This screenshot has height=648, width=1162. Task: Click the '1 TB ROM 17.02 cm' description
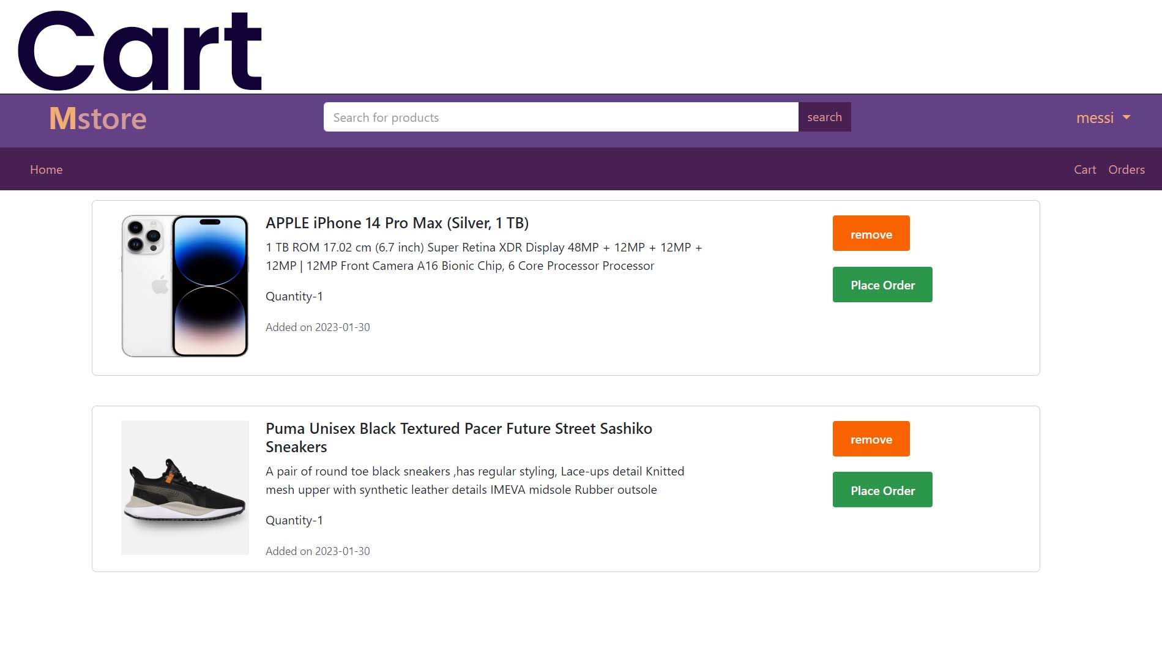[484, 256]
